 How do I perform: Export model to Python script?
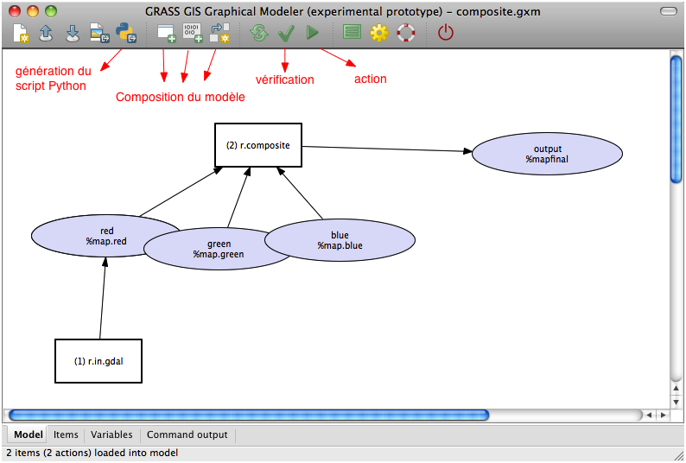(x=126, y=34)
